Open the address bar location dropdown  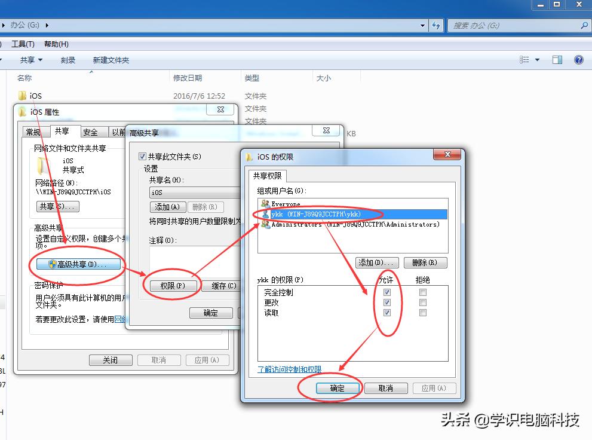[421, 25]
